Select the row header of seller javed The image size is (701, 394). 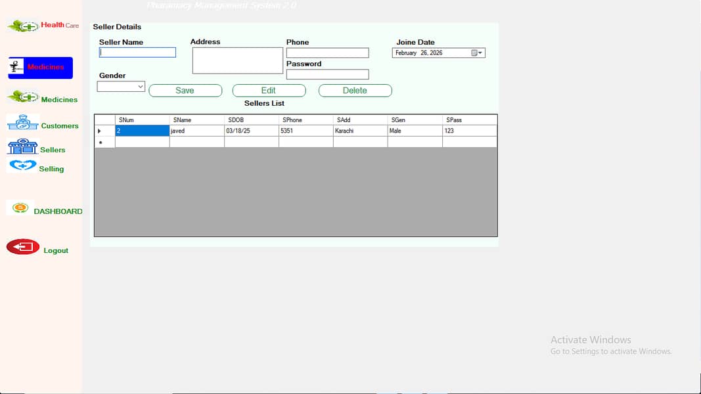pyautogui.click(x=104, y=131)
